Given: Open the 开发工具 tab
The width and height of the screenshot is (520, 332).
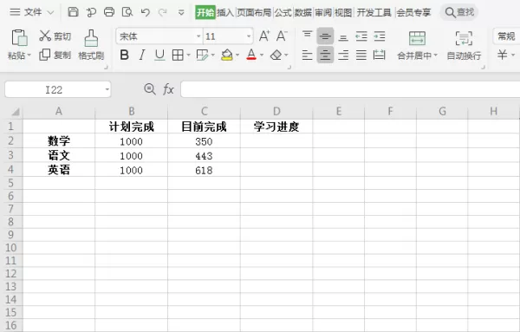Looking at the screenshot, I should click(374, 13).
